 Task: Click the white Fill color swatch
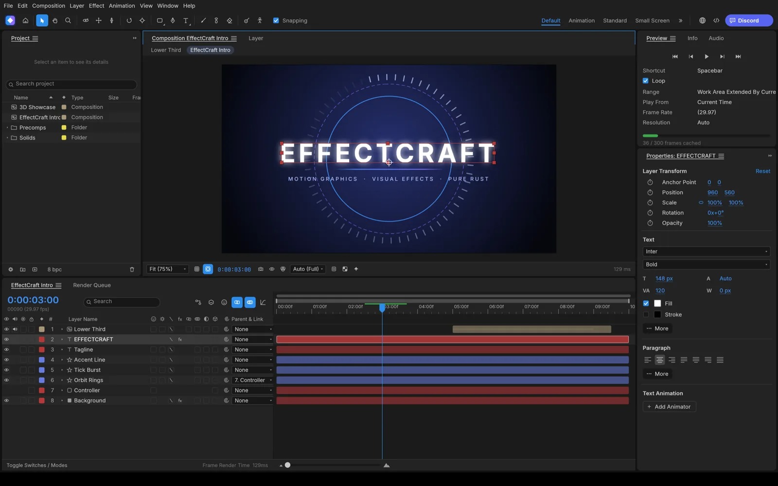(657, 303)
